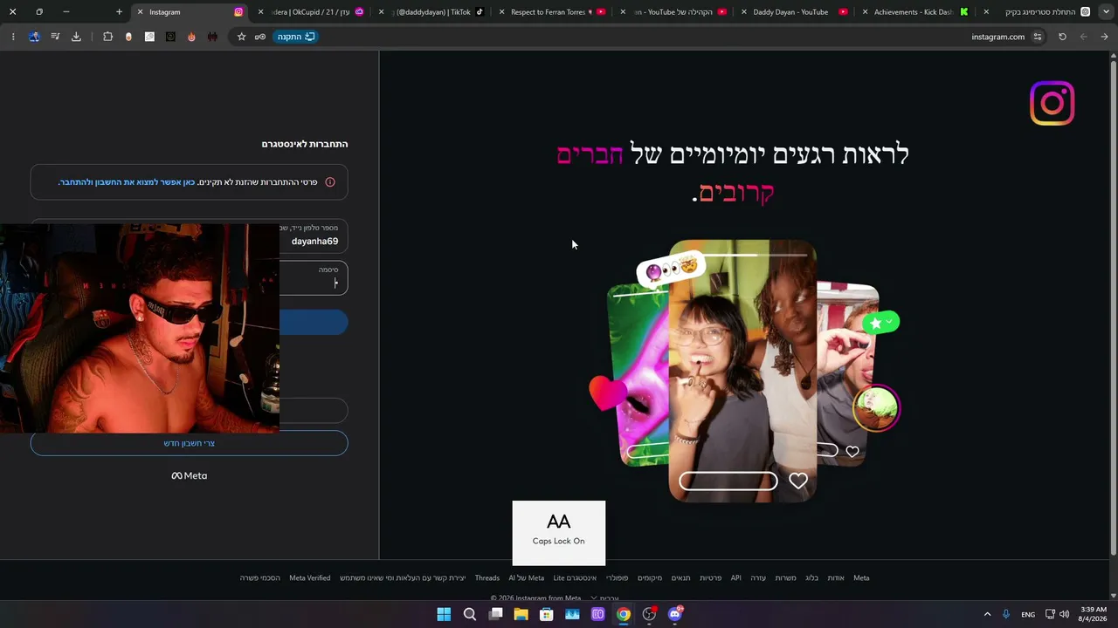Open the Extensions puzzle icon

coord(107,37)
